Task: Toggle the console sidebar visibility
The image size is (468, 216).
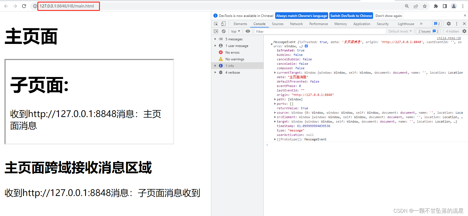Action: tap(216, 31)
